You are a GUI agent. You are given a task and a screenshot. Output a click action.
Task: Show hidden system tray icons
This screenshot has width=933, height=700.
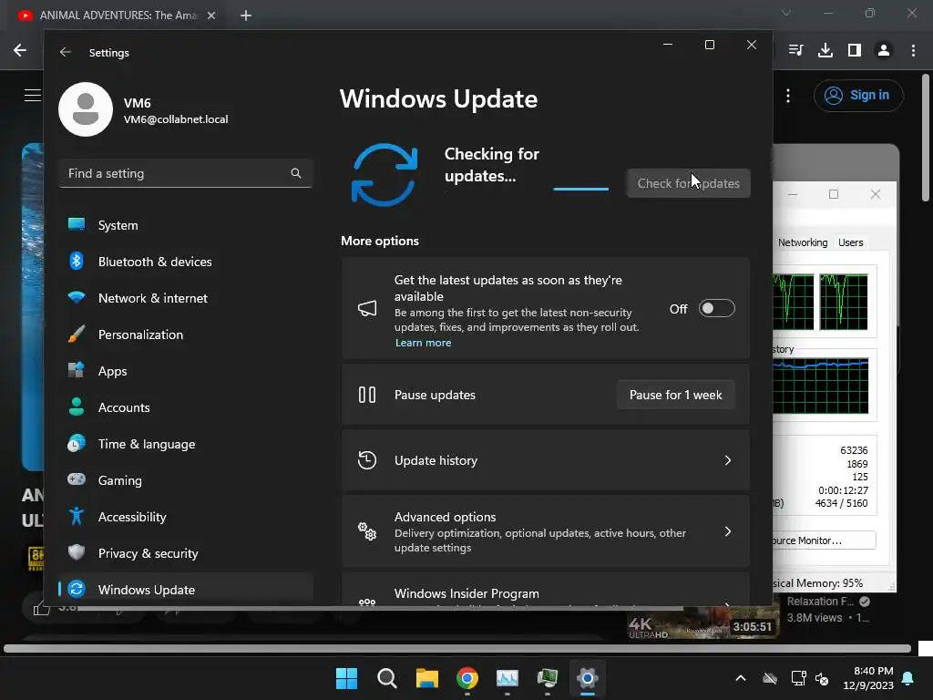(741, 678)
